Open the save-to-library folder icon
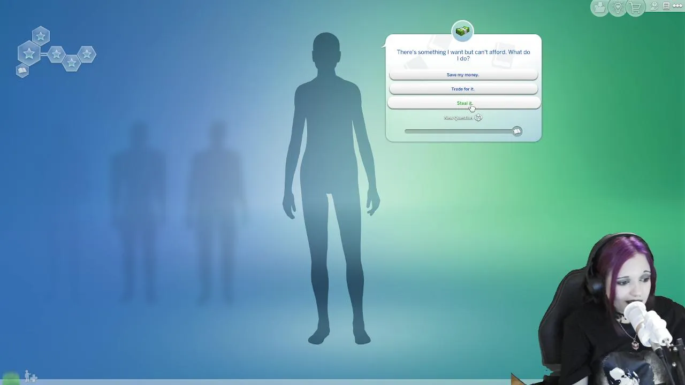 [x=599, y=7]
